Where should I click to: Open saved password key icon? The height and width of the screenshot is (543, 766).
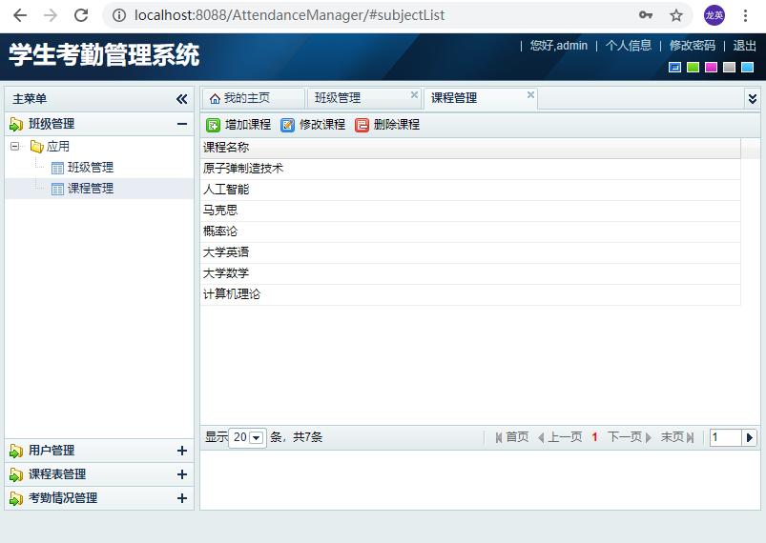[x=646, y=15]
